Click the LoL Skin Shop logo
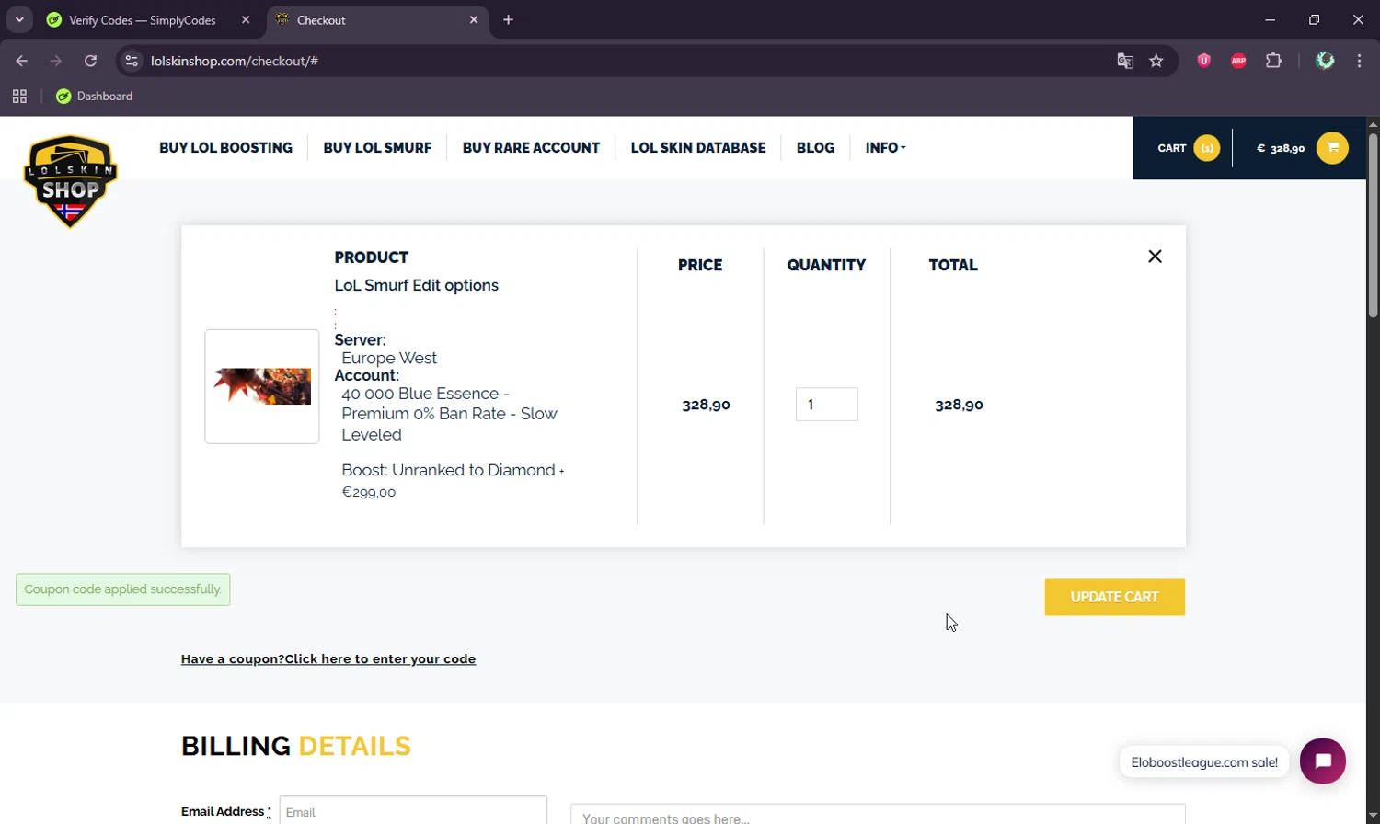The height and width of the screenshot is (824, 1380). click(71, 181)
